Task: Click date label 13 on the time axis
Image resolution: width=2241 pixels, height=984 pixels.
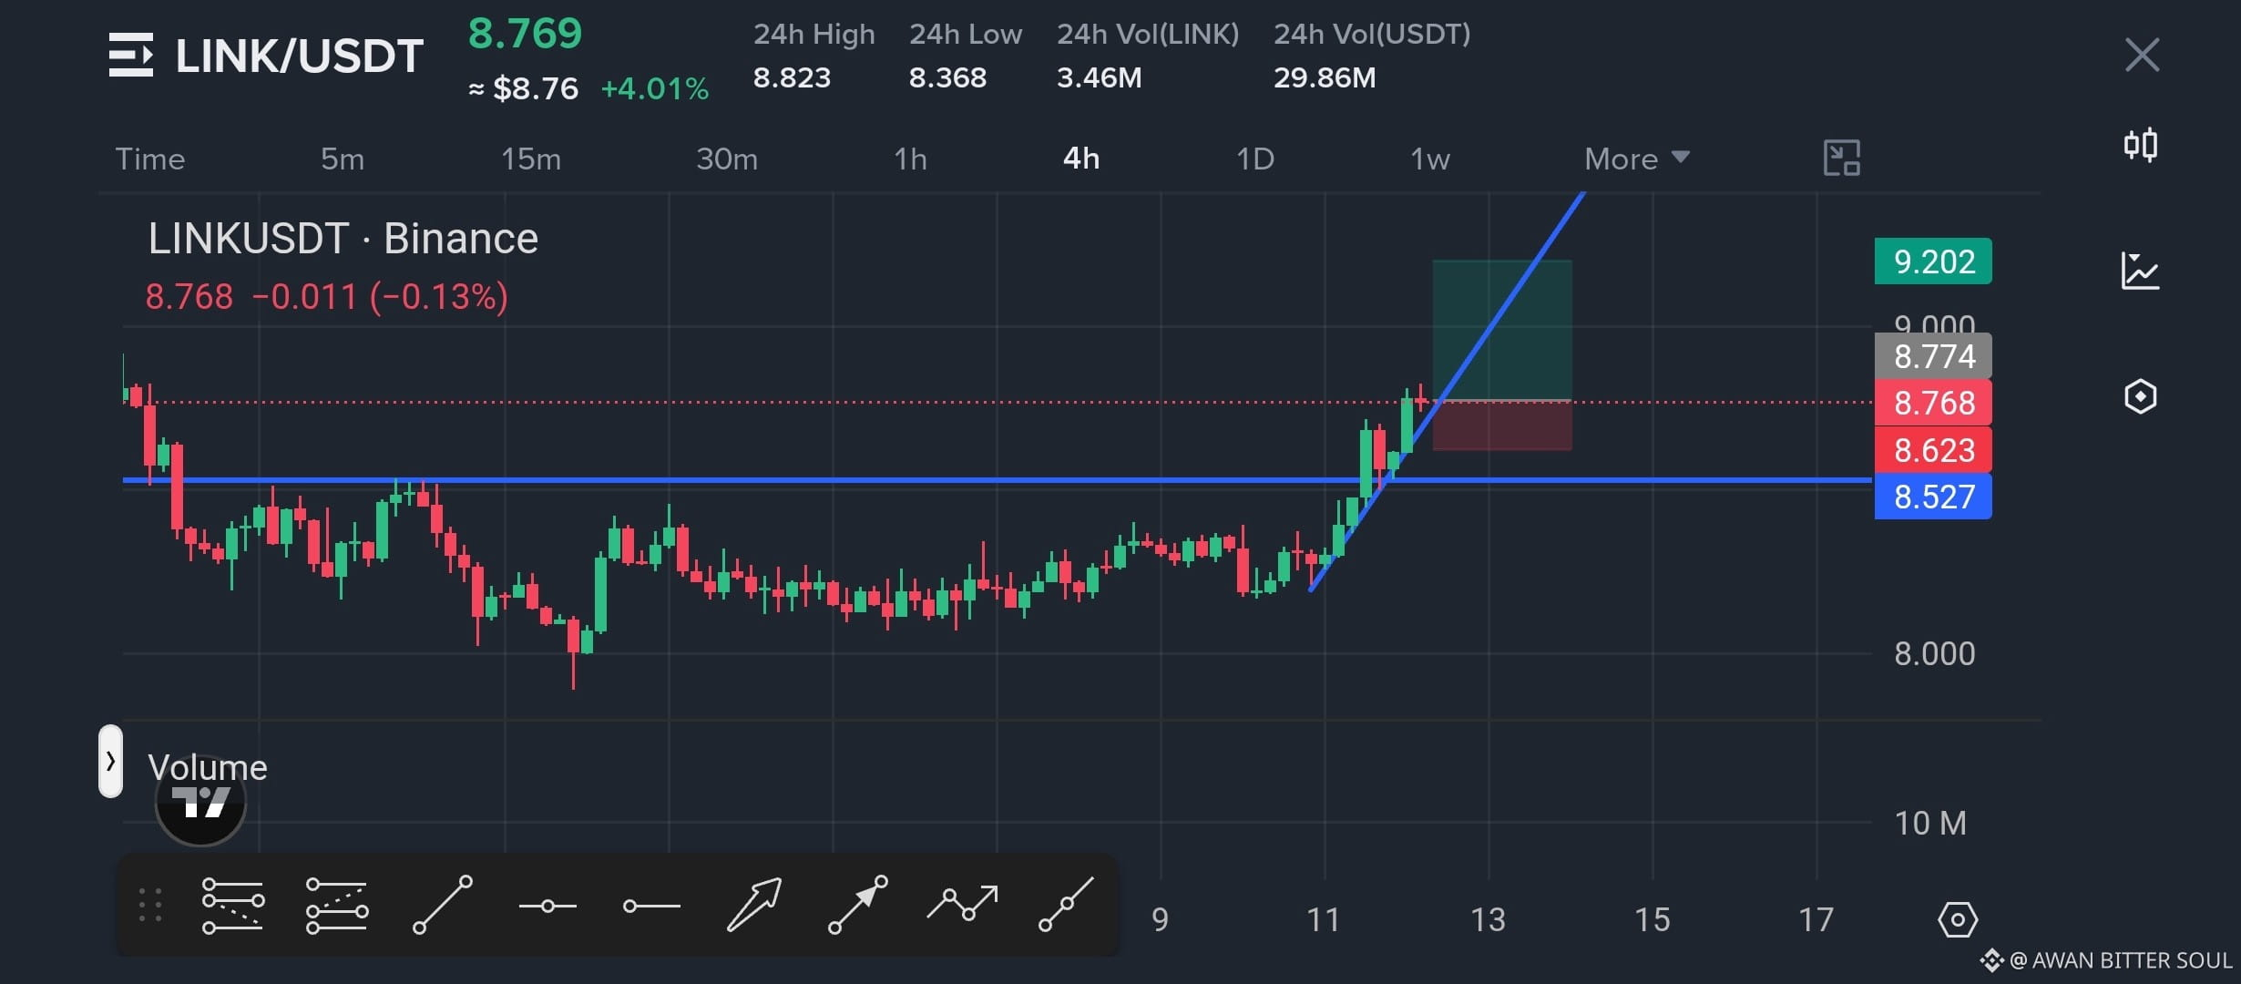Action: pyautogui.click(x=1488, y=919)
